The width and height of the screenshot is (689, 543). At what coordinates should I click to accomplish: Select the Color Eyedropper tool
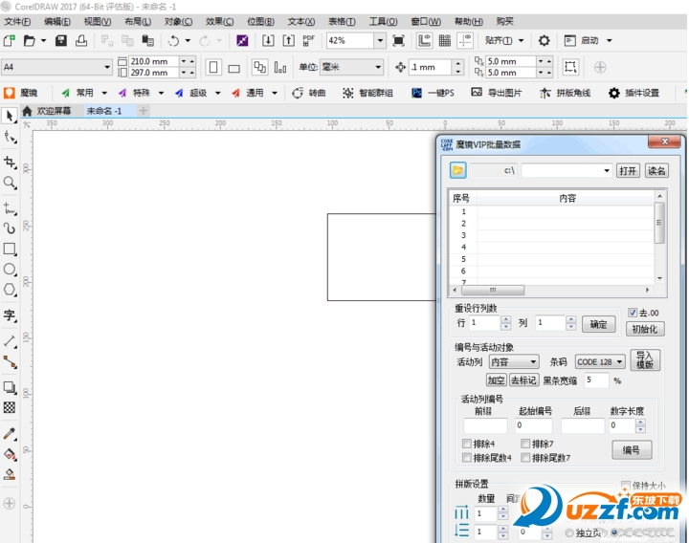[x=10, y=434]
